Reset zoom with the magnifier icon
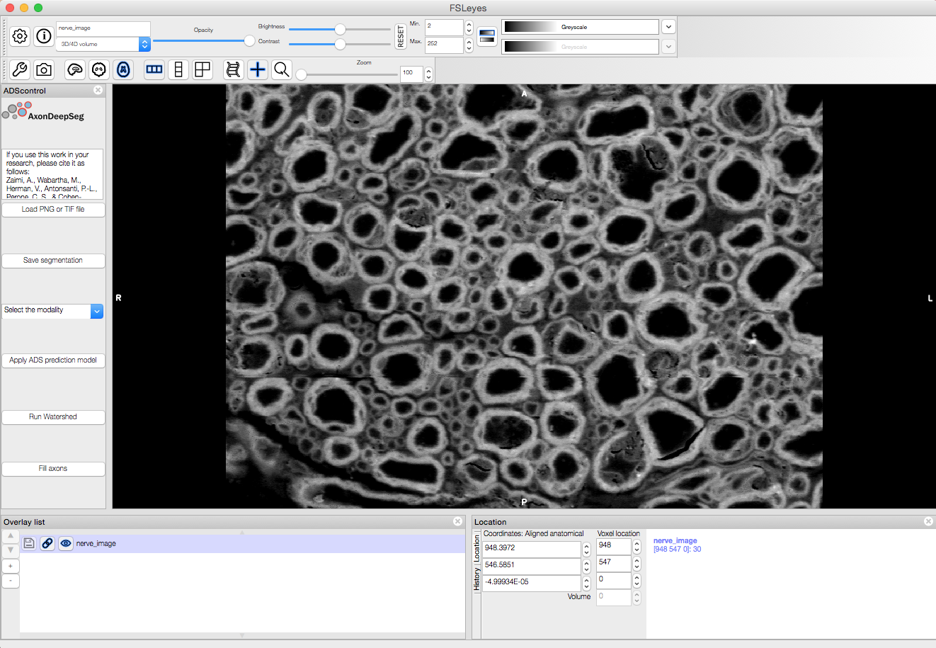 [282, 69]
